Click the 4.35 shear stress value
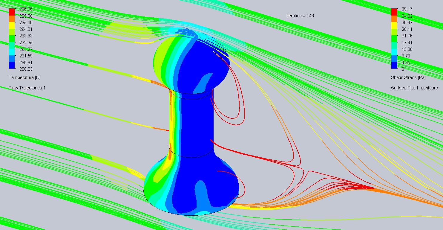 tap(406, 63)
